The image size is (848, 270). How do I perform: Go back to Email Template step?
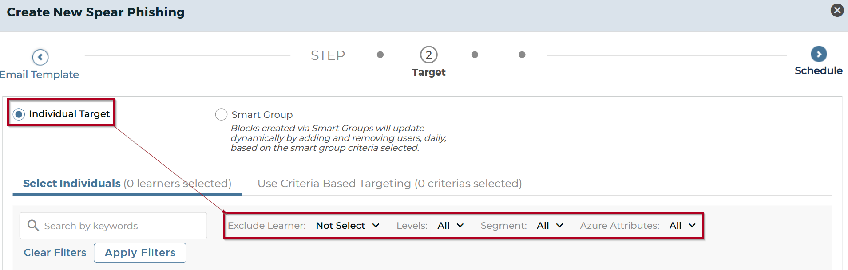pyautogui.click(x=40, y=74)
